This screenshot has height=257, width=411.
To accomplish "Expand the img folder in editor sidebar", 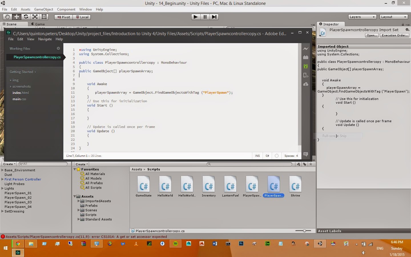I will [11, 80].
